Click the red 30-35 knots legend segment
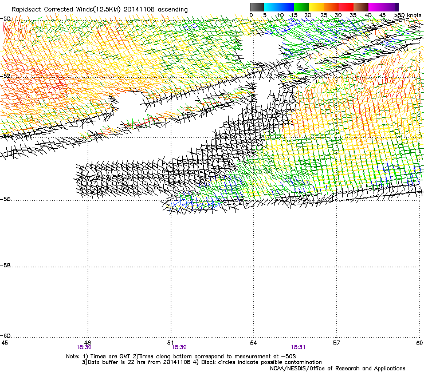 point(346,7)
